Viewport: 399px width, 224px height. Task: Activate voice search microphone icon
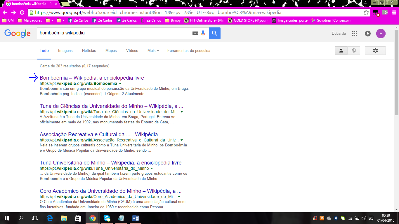pyautogui.click(x=203, y=33)
